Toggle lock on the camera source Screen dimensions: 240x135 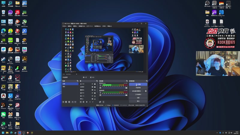click(x=95, y=90)
